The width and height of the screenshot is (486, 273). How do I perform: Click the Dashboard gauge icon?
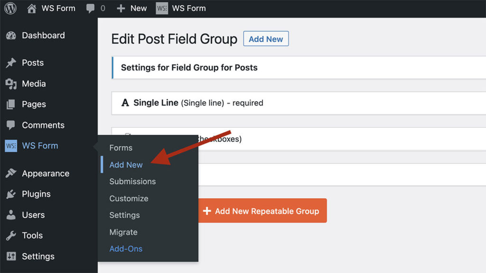click(11, 36)
